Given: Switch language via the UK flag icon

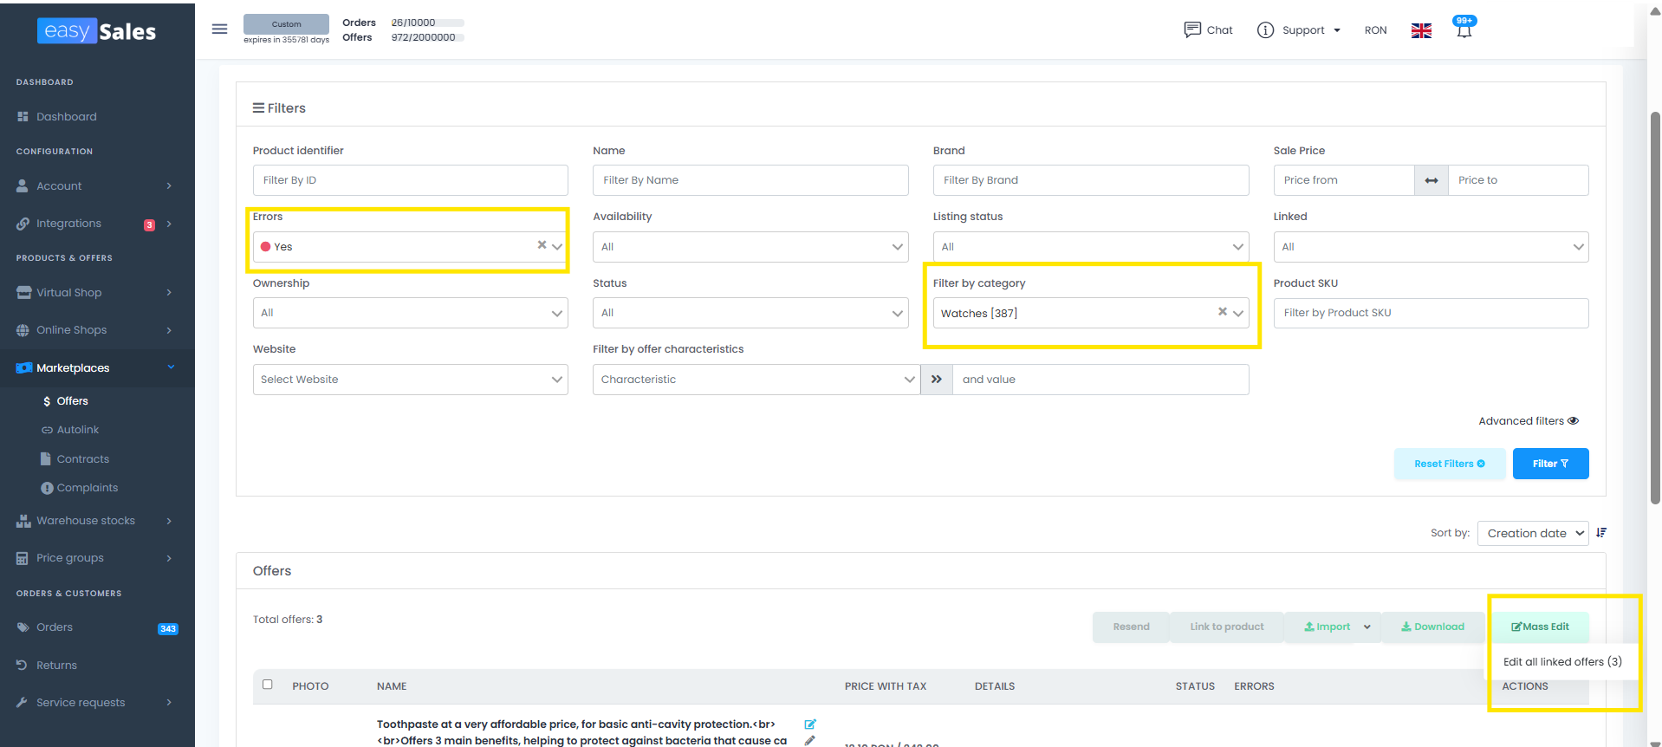Looking at the screenshot, I should coord(1421,30).
